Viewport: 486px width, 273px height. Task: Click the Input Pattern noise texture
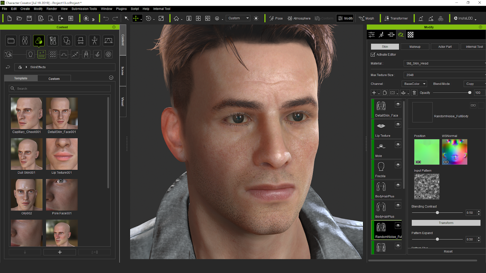click(427, 187)
